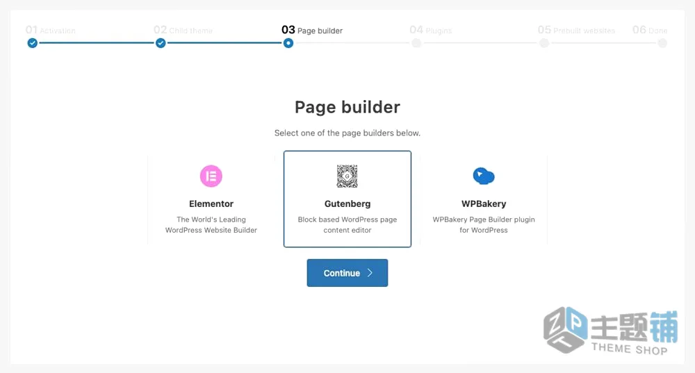Click the Activation step checkmark circle
The width and height of the screenshot is (695, 373).
[x=33, y=43]
